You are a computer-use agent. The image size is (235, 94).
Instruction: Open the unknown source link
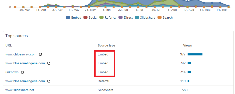pos(12,72)
